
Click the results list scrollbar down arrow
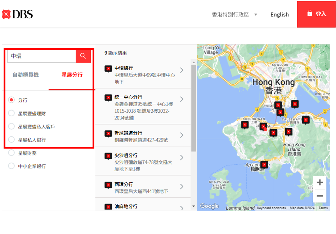click(193, 206)
